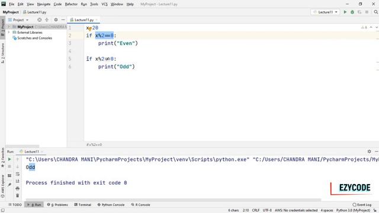Click the 4 spaces indent setting
This screenshot has height=213, width=379.
[x=327, y=211]
